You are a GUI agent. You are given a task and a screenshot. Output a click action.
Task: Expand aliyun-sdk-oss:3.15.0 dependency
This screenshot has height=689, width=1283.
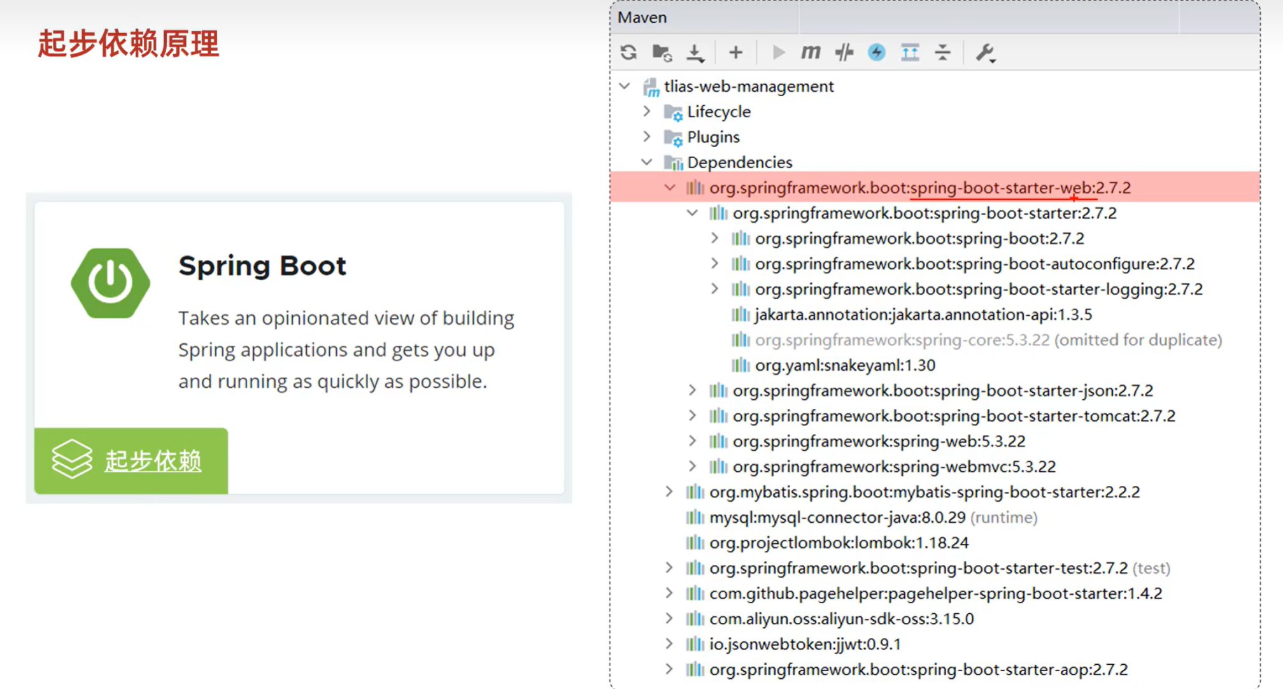pyautogui.click(x=670, y=618)
